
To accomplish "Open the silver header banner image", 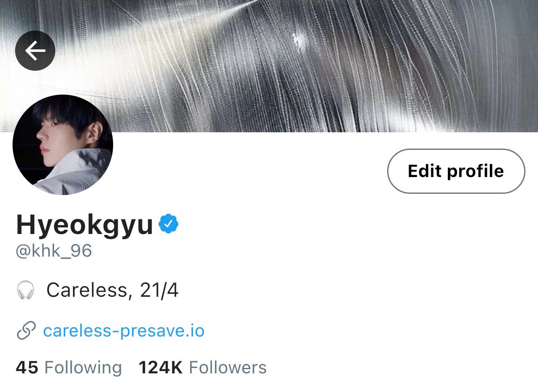I will (x=269, y=66).
